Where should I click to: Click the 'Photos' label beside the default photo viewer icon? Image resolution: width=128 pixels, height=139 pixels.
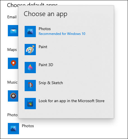coord(28,126)
